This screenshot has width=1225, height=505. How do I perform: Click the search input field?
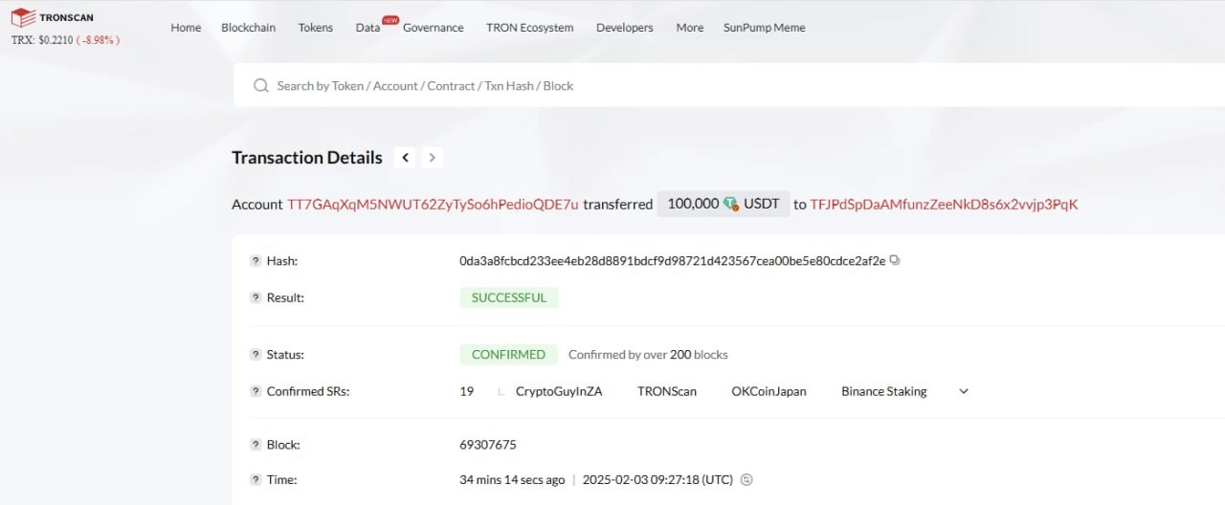click(x=670, y=86)
